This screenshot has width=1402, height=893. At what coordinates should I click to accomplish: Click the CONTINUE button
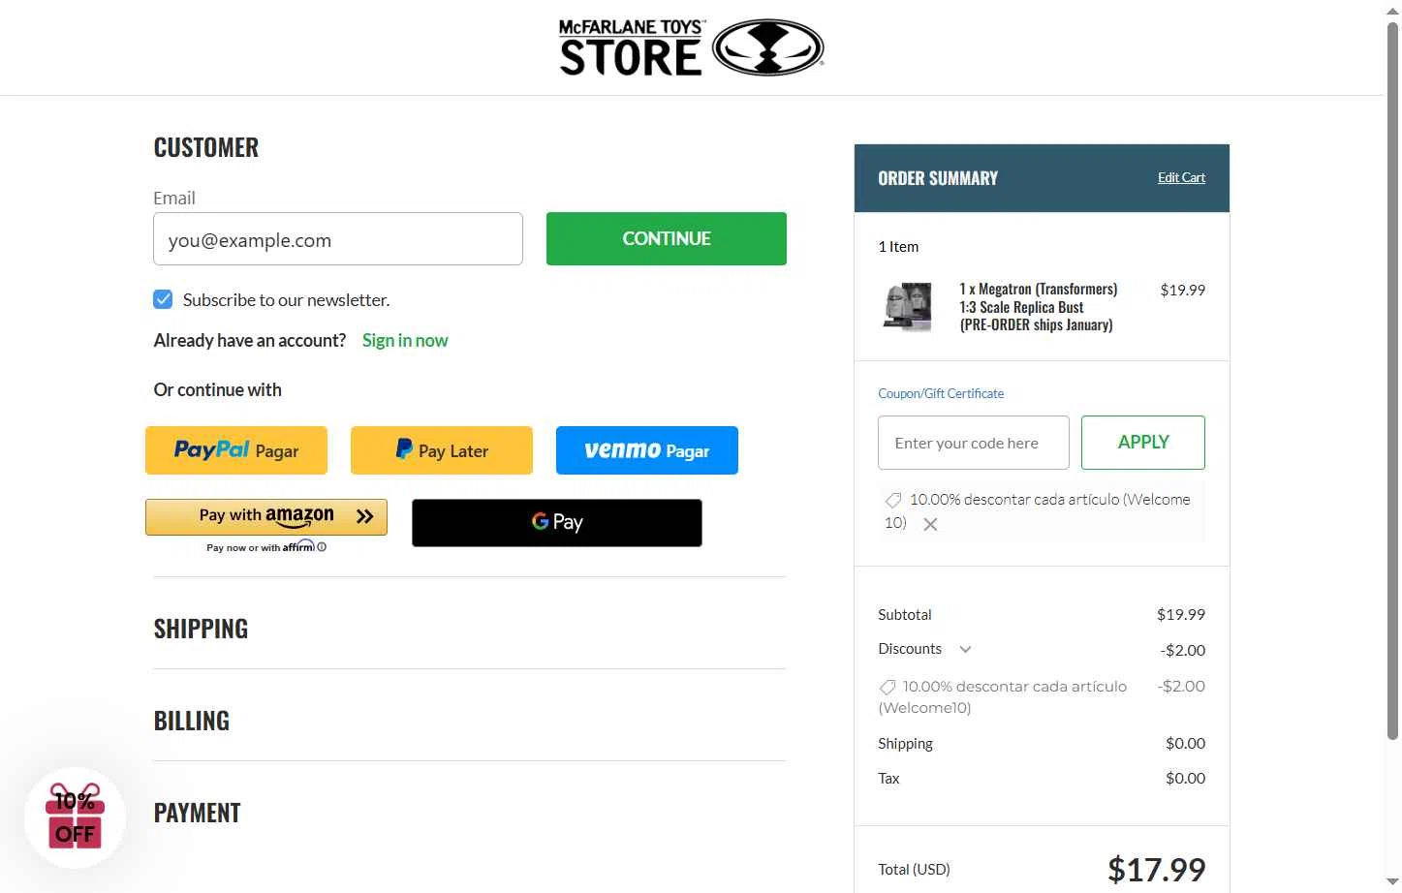[x=667, y=238]
